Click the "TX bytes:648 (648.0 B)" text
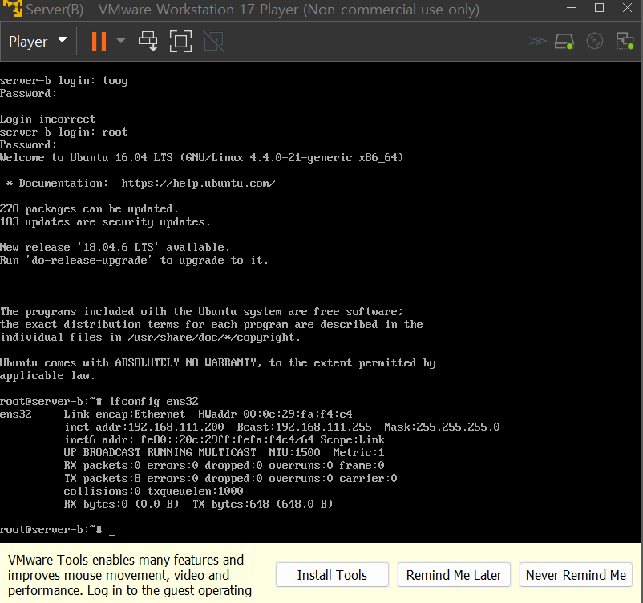643x603 pixels. click(x=262, y=504)
